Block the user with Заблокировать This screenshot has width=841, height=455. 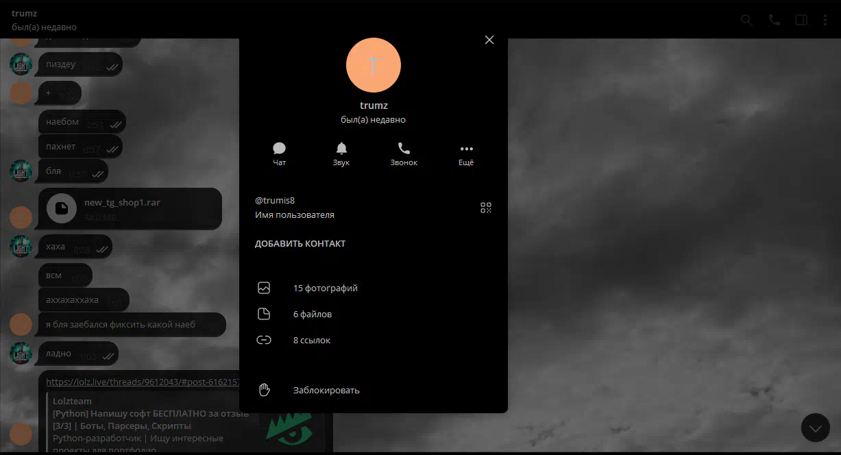(326, 391)
